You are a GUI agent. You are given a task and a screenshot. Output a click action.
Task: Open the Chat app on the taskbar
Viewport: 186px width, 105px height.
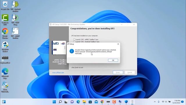(x=72, y=102)
